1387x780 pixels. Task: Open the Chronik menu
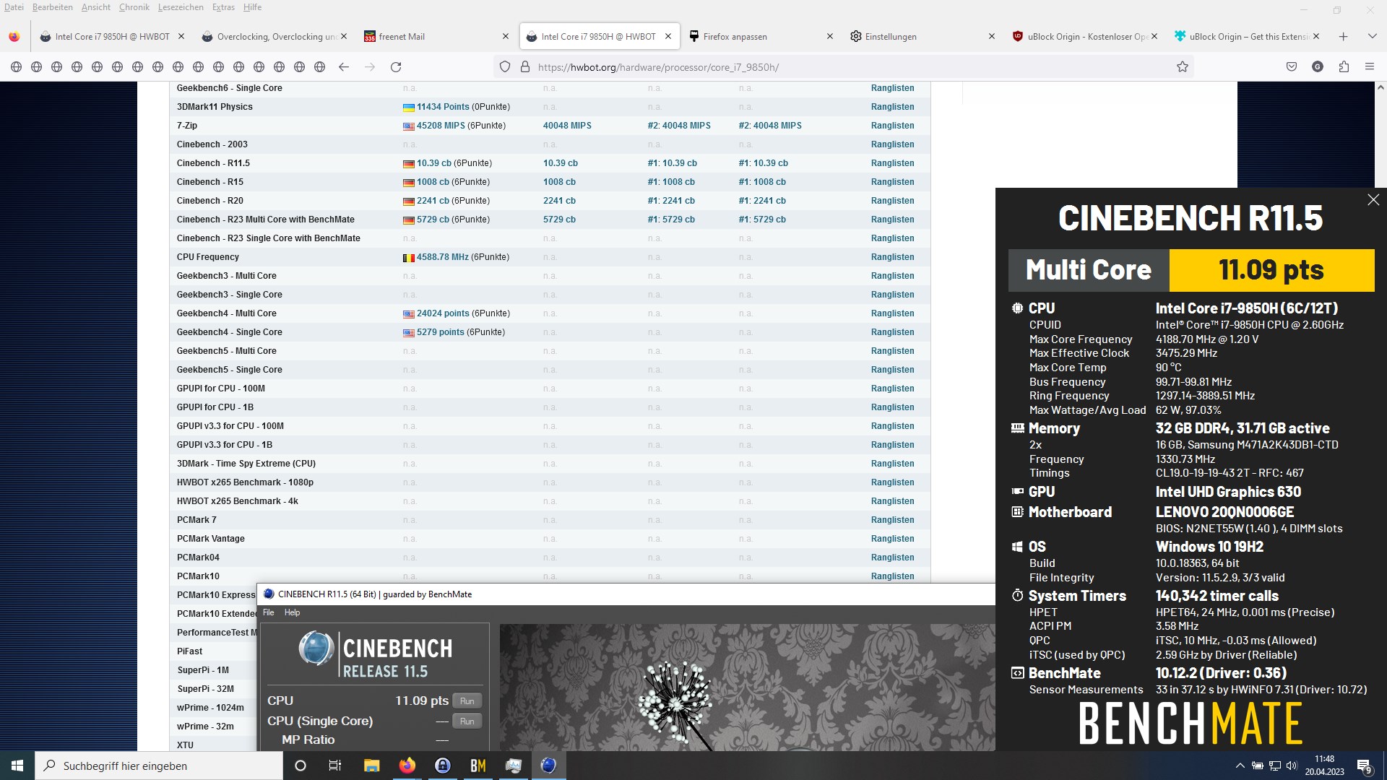[x=134, y=7]
